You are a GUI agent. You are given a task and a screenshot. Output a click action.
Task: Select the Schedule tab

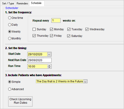[x=37, y=3]
